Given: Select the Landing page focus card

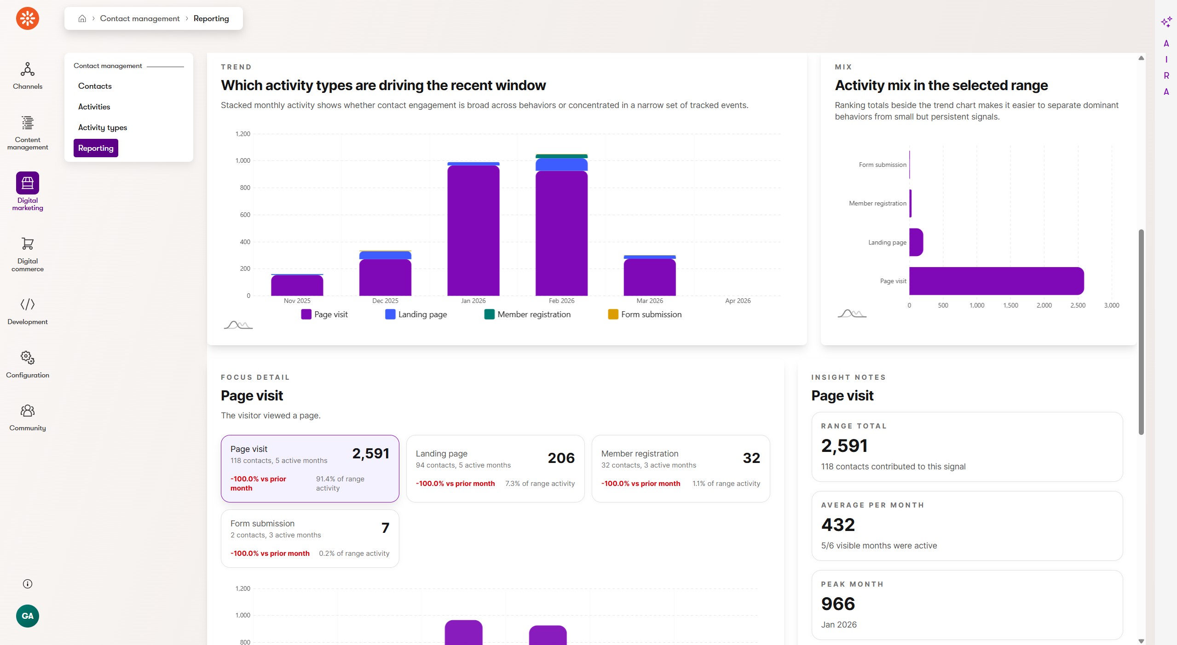Looking at the screenshot, I should click(x=495, y=468).
